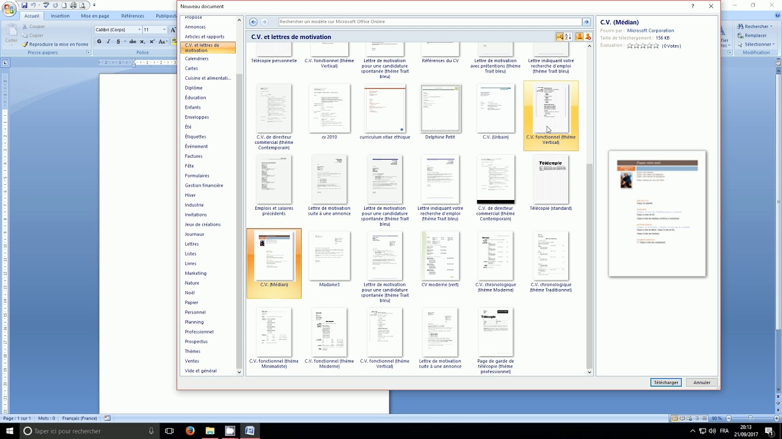Click the Microsoft Corporation provider link
This screenshot has width=782, height=439.
[651, 30]
